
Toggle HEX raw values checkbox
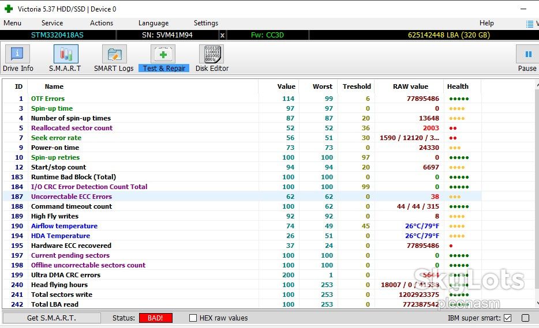click(x=193, y=318)
